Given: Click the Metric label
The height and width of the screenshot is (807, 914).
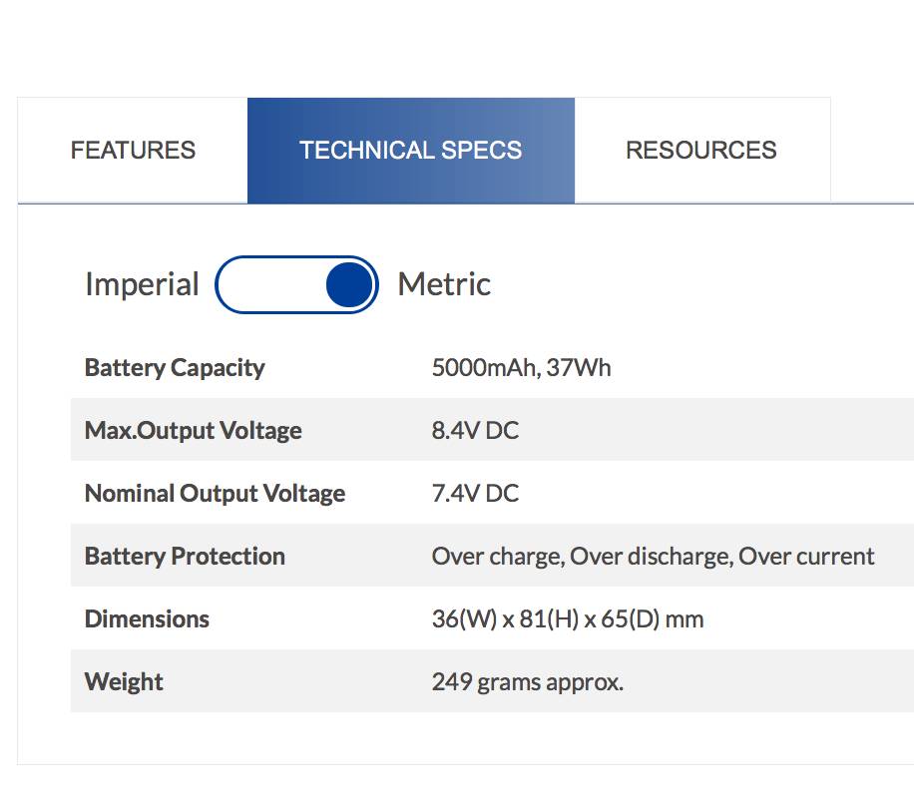Looking at the screenshot, I should coord(444,284).
